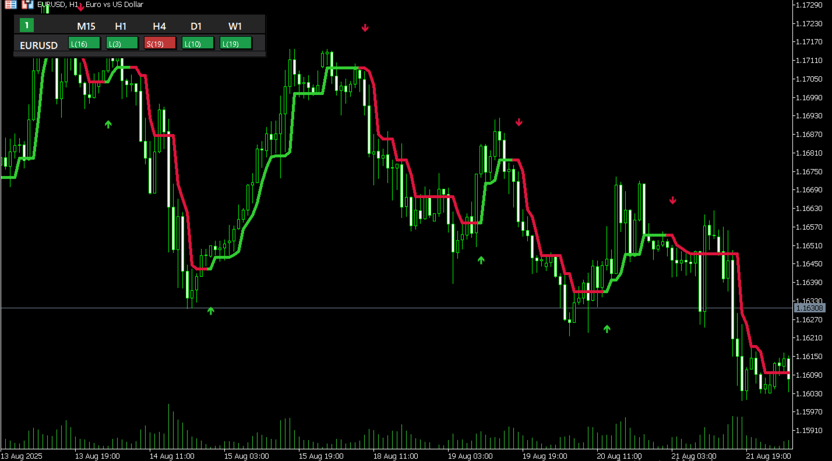Screen dimensions: 832x461
Task: Select the H1 timeframe column header
Action: pos(121,26)
